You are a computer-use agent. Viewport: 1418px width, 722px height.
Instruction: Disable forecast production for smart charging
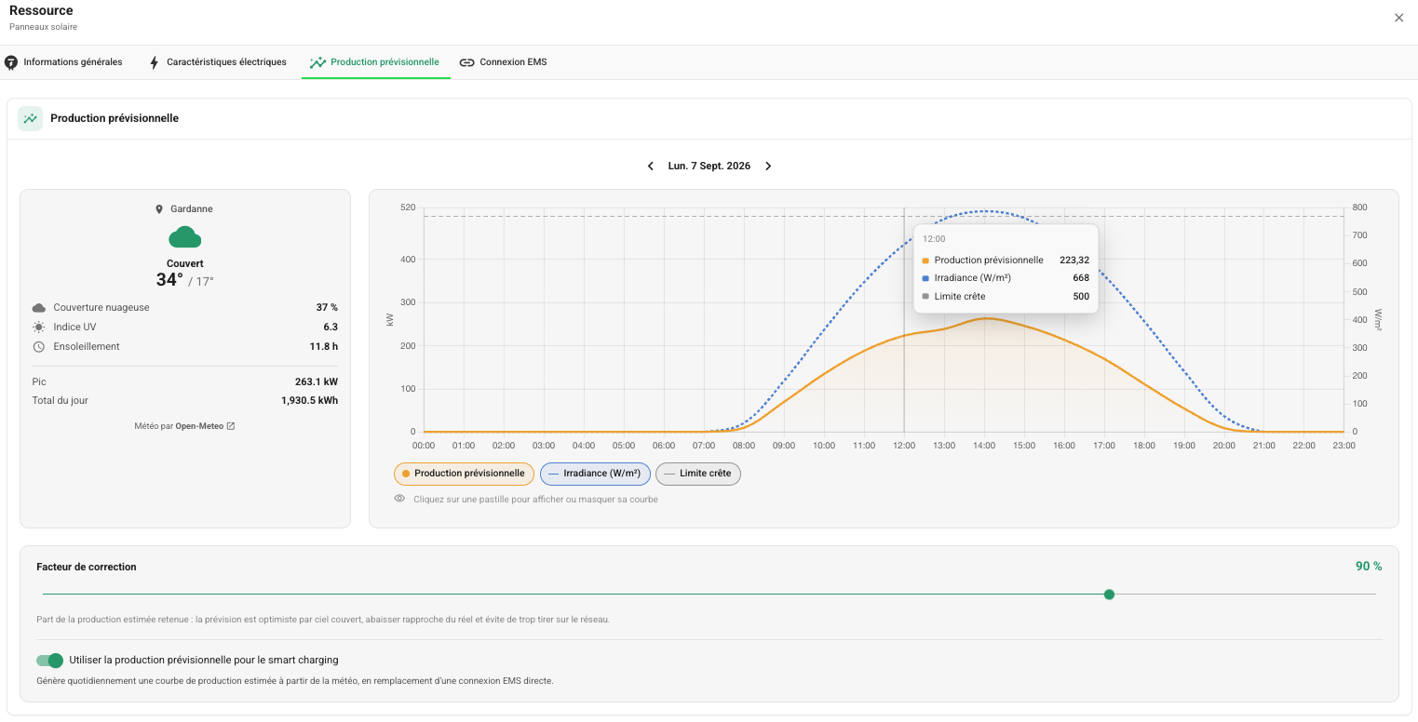tap(49, 661)
